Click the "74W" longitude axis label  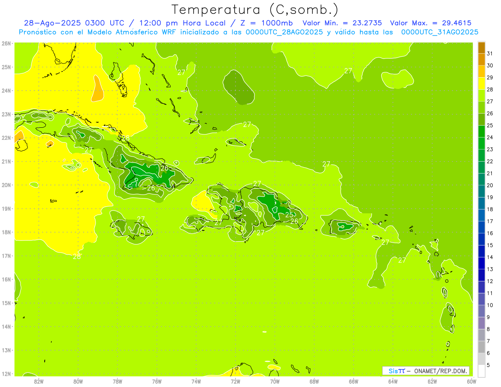point(196,381)
